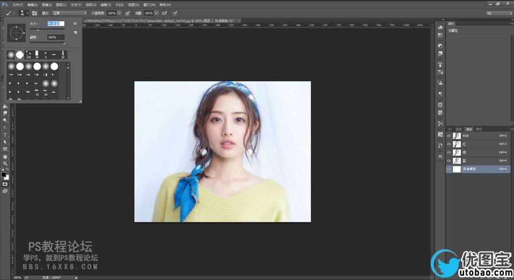Select the Rectangle shape tool
The width and height of the screenshot is (514, 280).
[5, 149]
